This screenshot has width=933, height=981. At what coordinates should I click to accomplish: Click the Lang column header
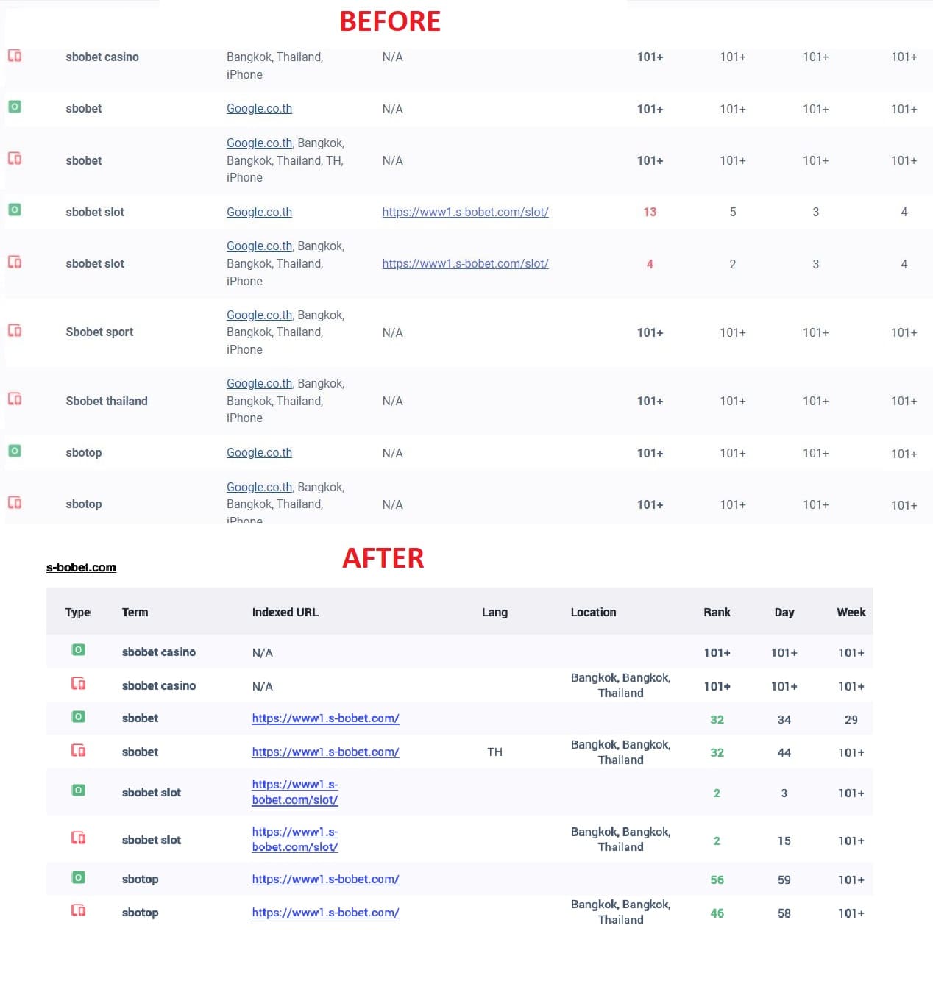(494, 613)
